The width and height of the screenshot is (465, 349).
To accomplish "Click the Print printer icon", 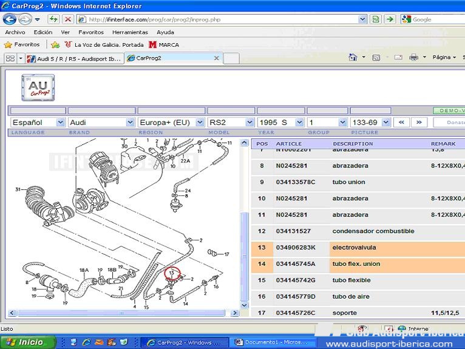I will [413, 57].
